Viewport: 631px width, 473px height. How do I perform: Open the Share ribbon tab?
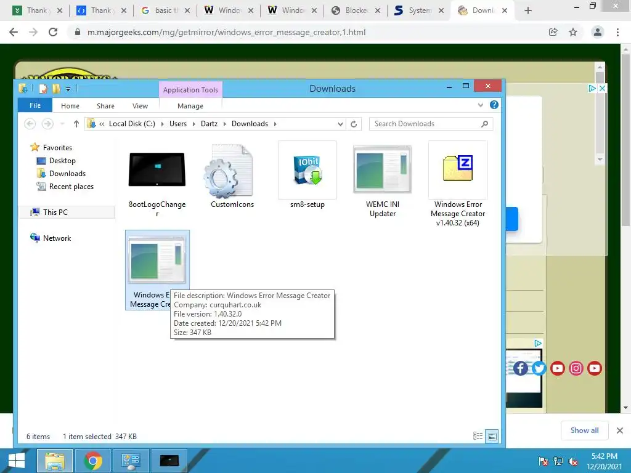pos(105,106)
